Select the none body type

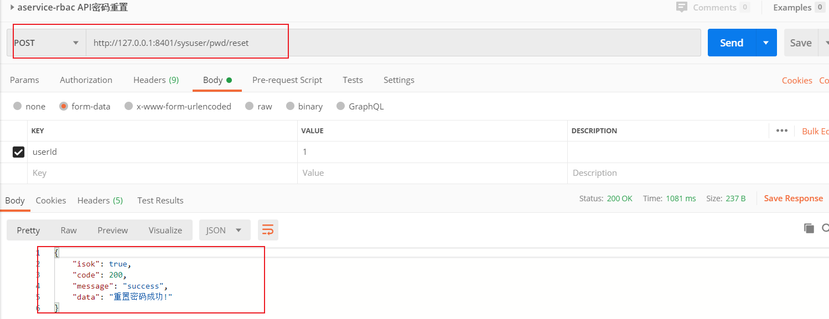click(x=18, y=106)
